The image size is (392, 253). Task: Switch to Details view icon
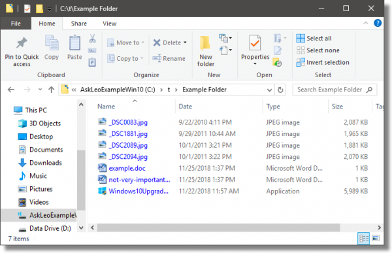point(363,238)
